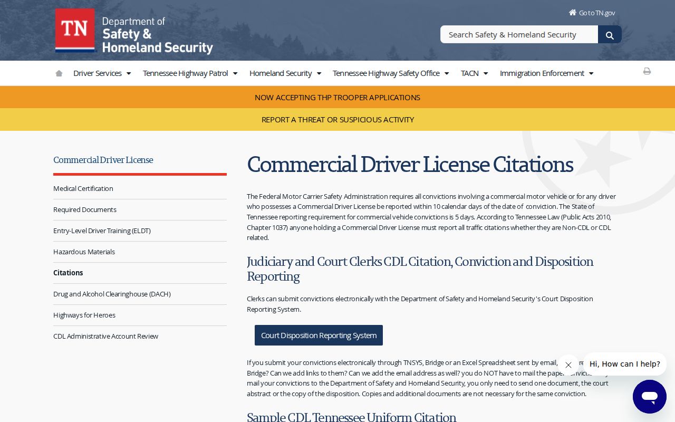The image size is (675, 422).
Task: Expand the TACN menu
Action: [475, 73]
